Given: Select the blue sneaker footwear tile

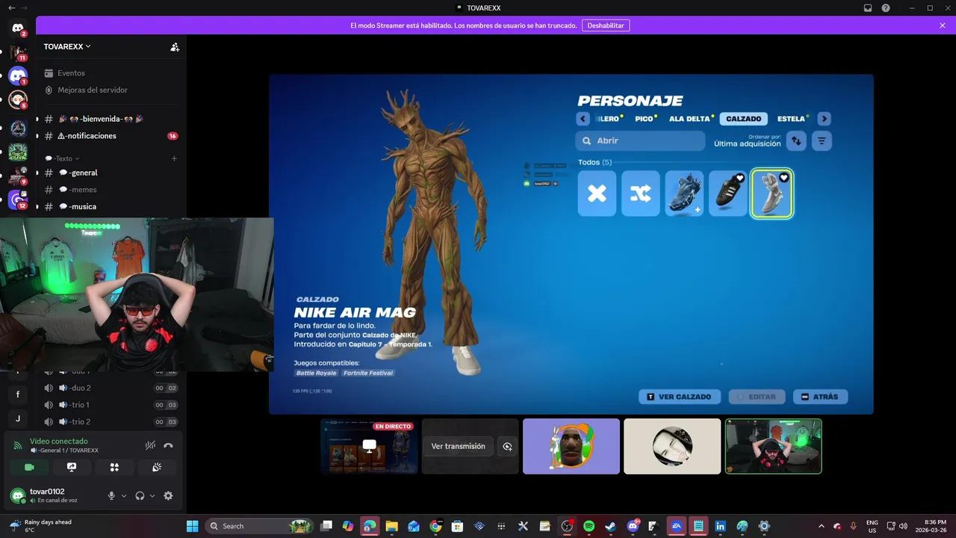Looking at the screenshot, I should [x=684, y=194].
